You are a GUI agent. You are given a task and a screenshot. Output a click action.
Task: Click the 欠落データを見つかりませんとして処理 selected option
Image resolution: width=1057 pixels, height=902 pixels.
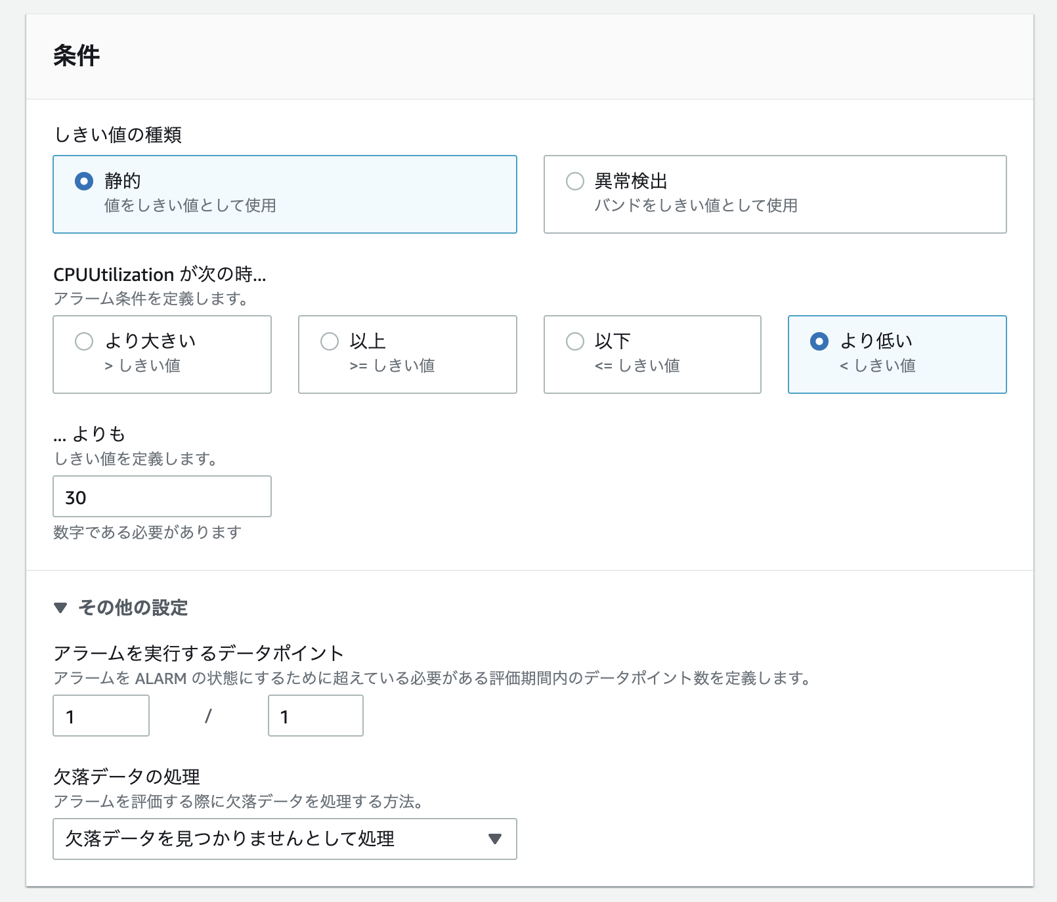click(x=230, y=839)
